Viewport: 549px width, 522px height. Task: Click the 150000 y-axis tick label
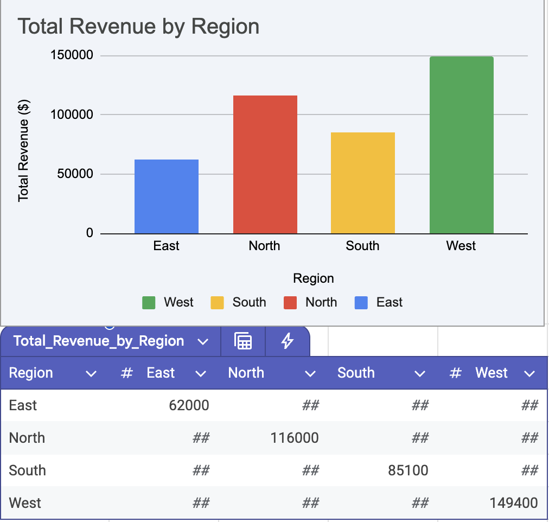72,55
